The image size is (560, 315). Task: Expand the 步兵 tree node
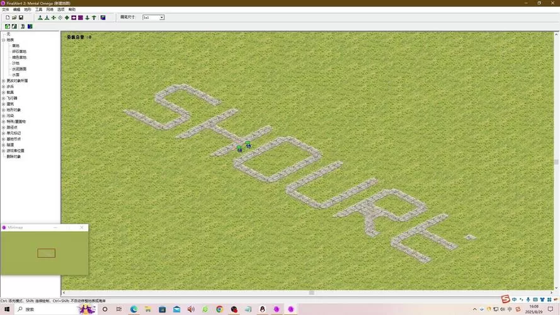4,86
